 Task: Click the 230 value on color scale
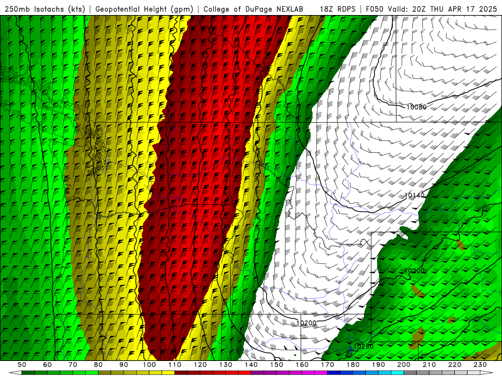pos(480,365)
